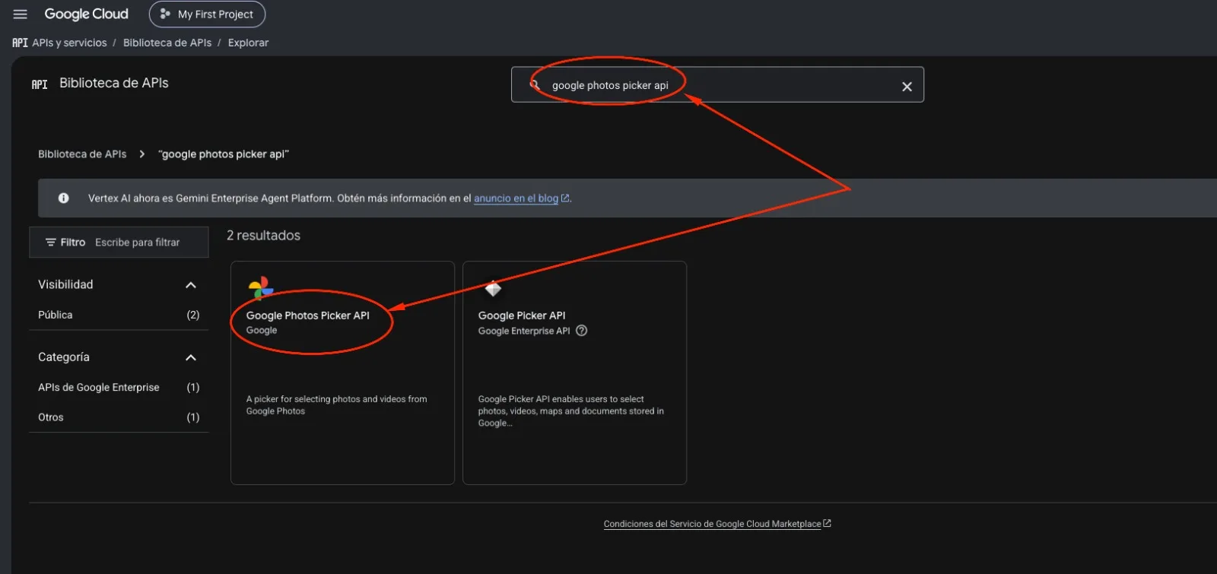Viewport: 1217px width, 574px height.
Task: Click the Google Photos Picker API description text
Action: [x=336, y=405]
